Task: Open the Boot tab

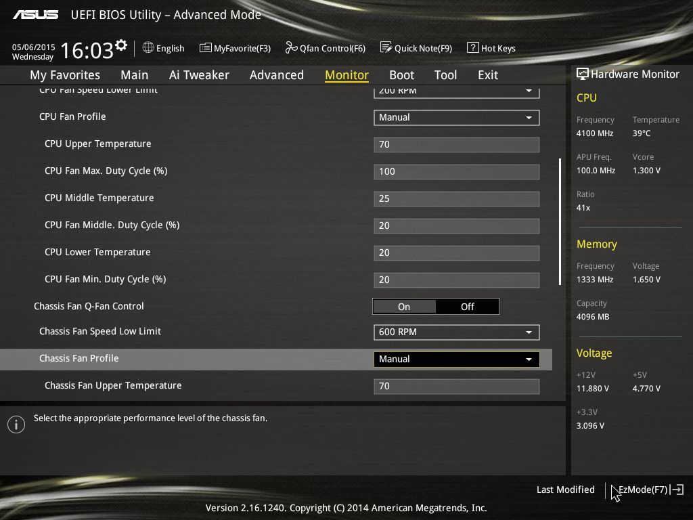Action: click(x=401, y=75)
